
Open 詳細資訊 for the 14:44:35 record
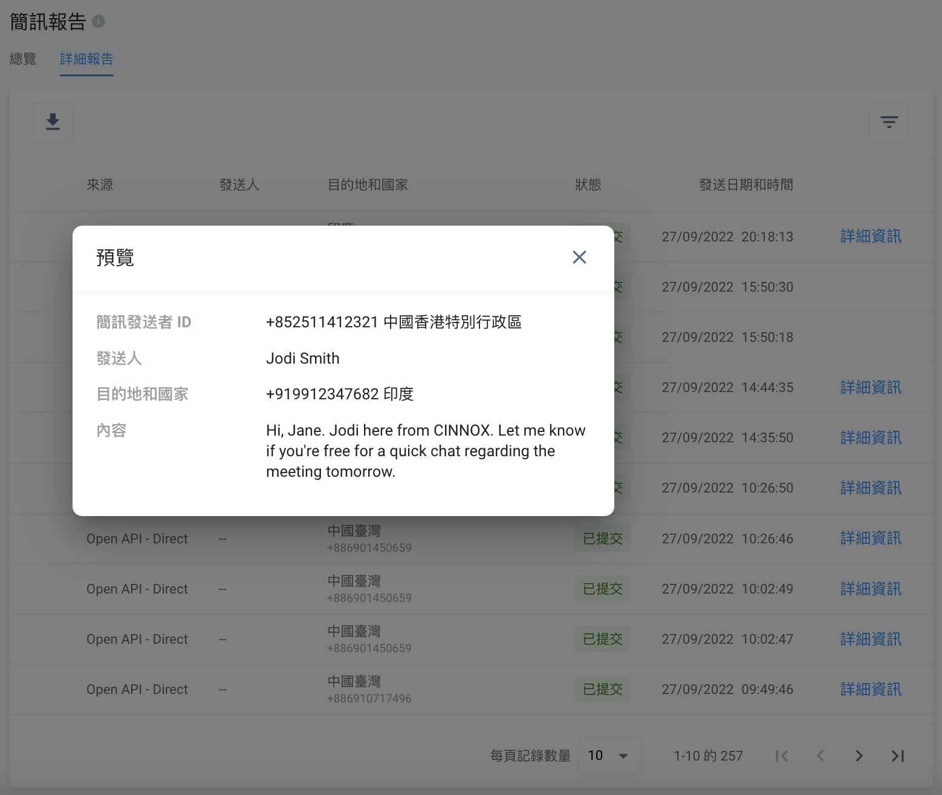(871, 387)
